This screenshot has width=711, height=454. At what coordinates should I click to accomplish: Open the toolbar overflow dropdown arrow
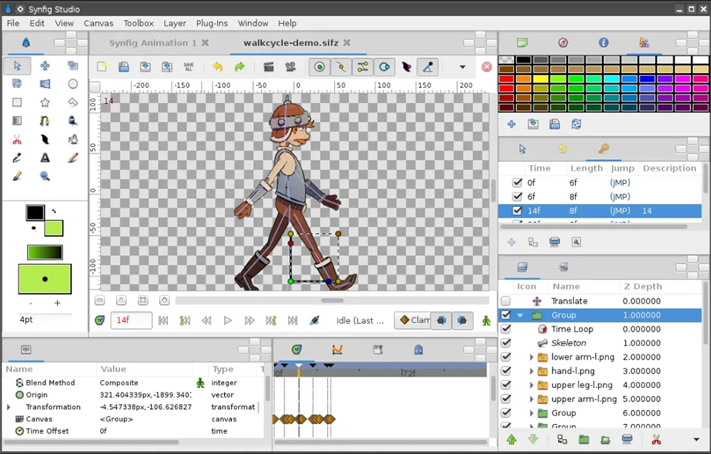tap(462, 67)
